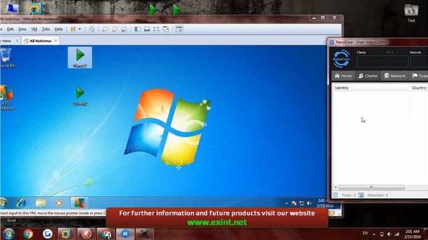Open the host clock showing 2:01 AM
This screenshot has width=428, height=240.
click(413, 234)
